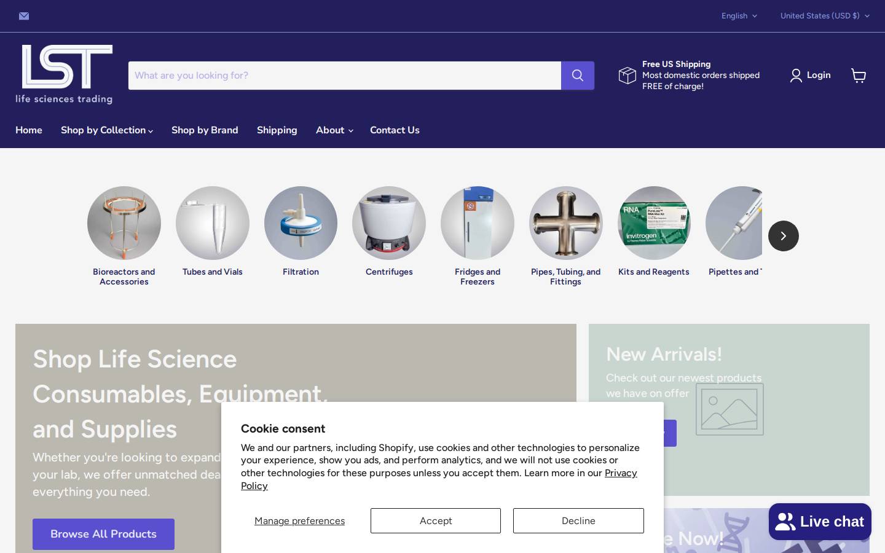Screen dimensions: 885x553
Task: Click the search magnifier button
Action: 578,76
